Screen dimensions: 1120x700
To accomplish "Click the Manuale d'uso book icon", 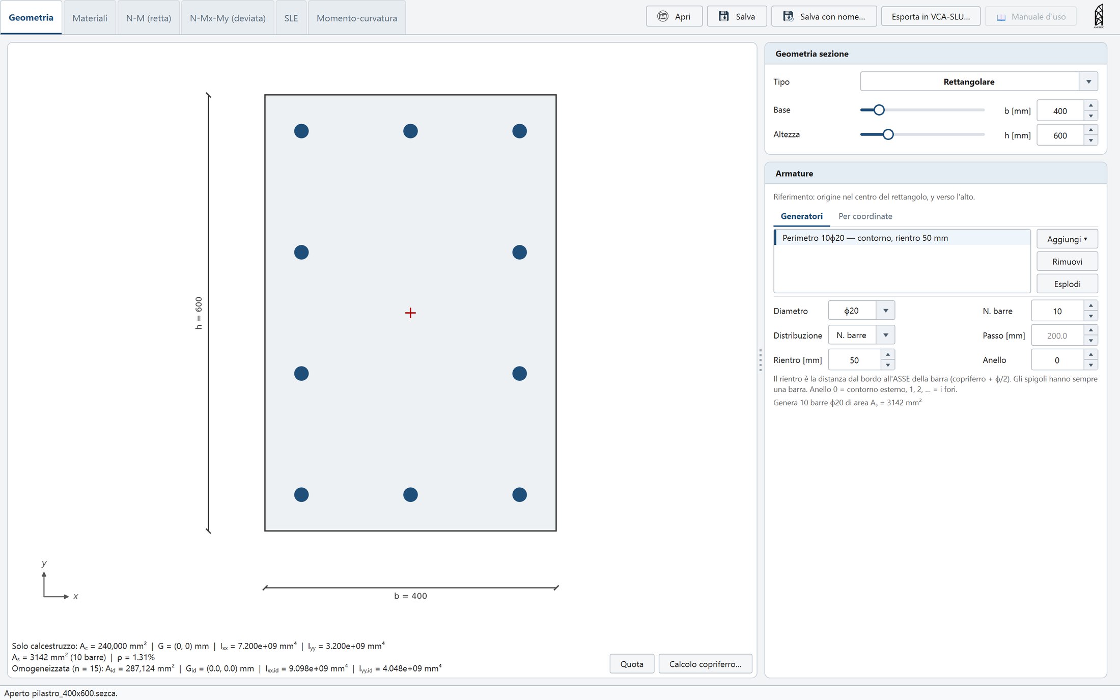I will tap(1001, 17).
